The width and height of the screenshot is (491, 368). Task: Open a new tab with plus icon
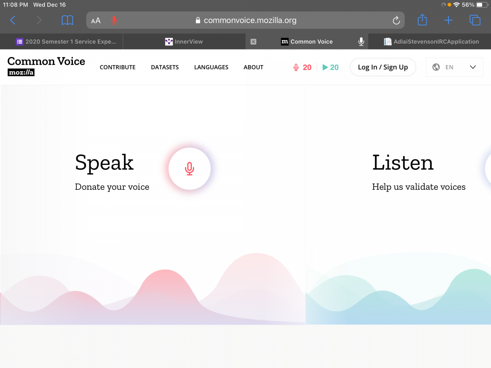tap(448, 20)
